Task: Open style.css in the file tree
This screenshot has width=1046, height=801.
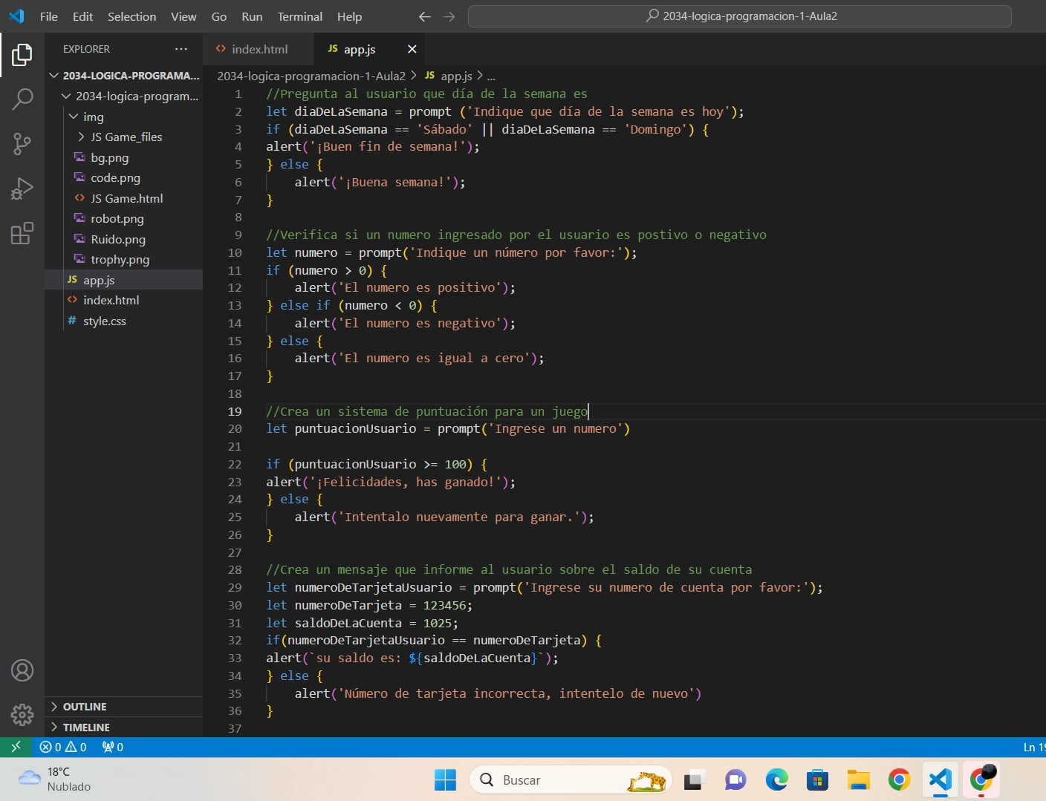Action: point(123,321)
